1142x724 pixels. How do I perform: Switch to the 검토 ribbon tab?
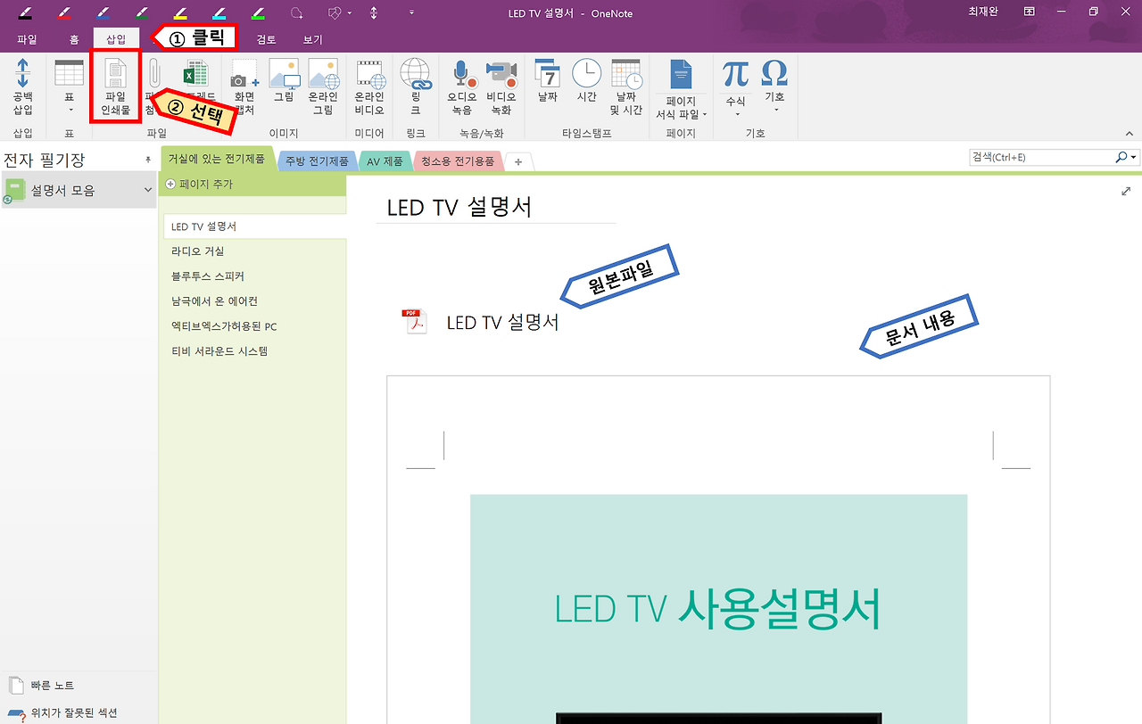pos(267,39)
